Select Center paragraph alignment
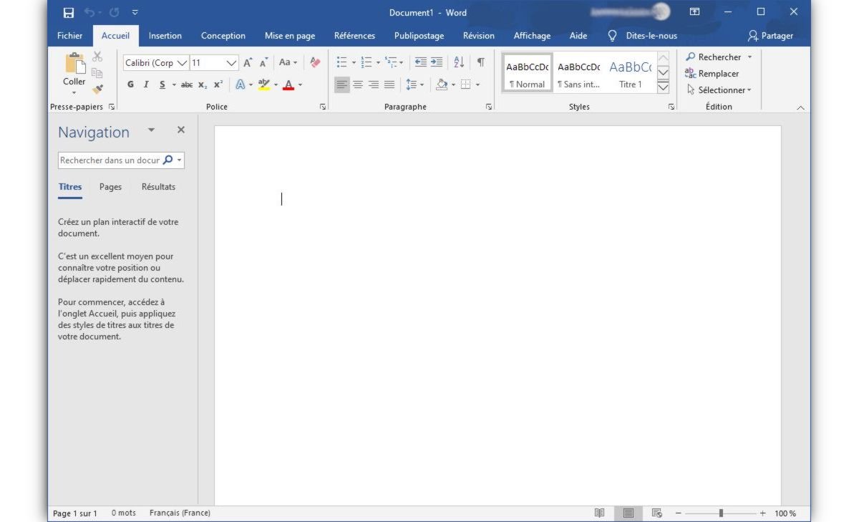 click(358, 84)
